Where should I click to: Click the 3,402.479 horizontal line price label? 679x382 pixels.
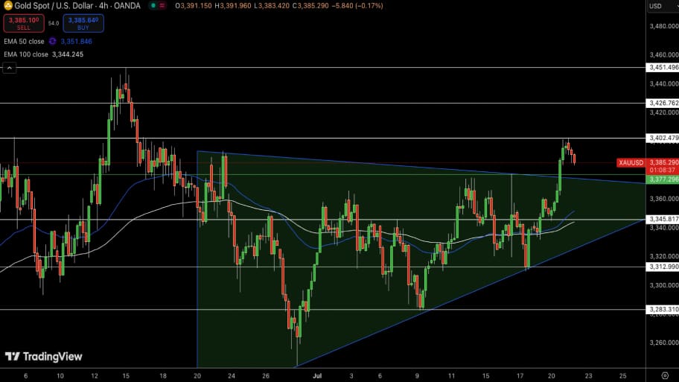click(663, 139)
